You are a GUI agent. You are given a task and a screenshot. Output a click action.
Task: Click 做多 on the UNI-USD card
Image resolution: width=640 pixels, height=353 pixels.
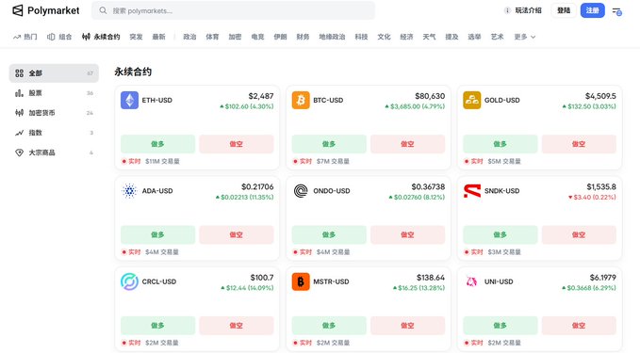[x=500, y=326]
